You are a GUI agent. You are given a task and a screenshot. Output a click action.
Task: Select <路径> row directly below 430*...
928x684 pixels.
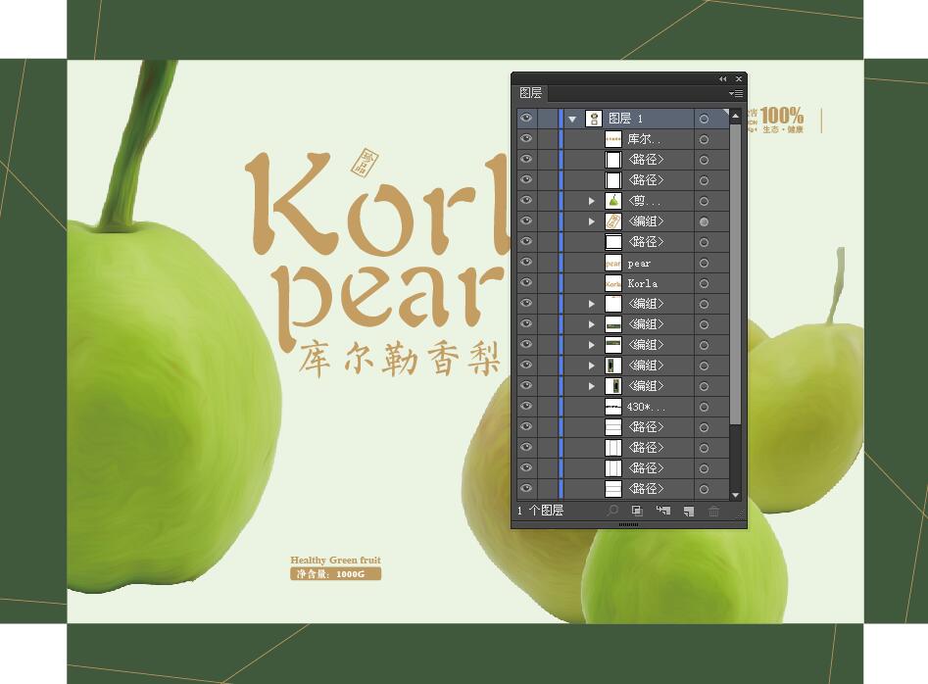pos(646,426)
